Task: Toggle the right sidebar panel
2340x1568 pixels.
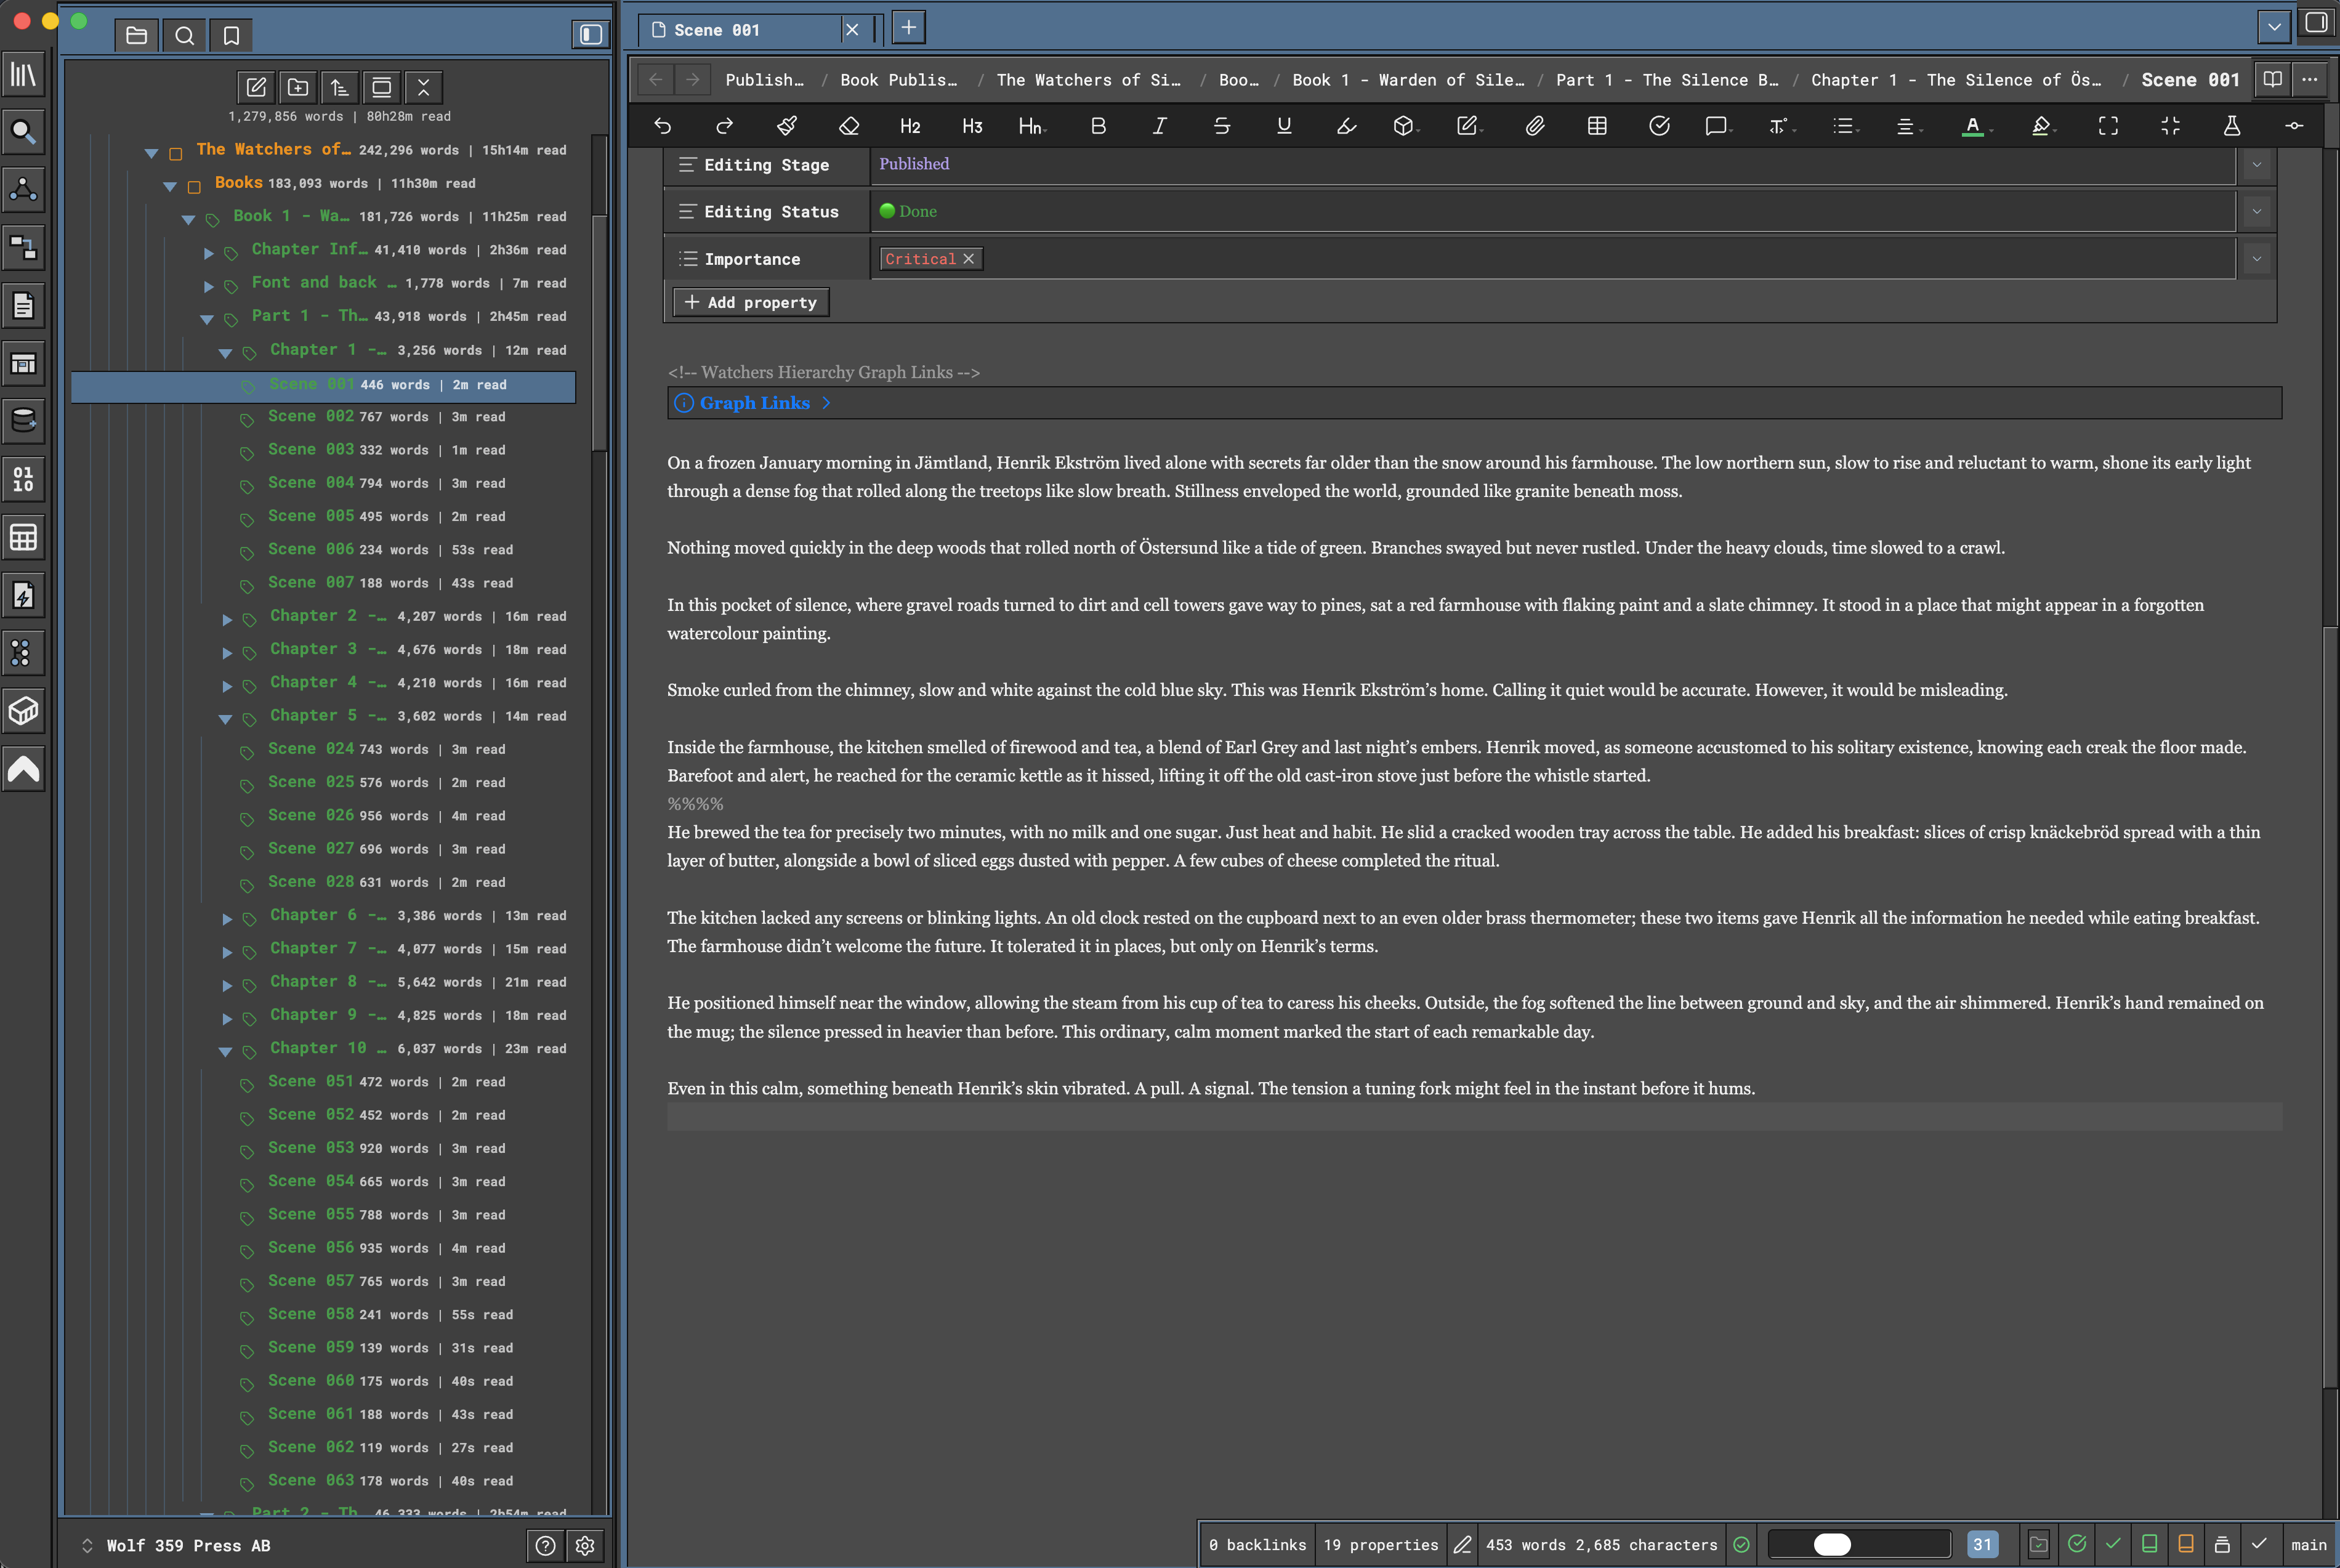Action: [2317, 22]
